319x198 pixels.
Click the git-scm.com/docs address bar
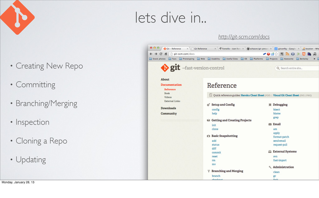coord(224,54)
